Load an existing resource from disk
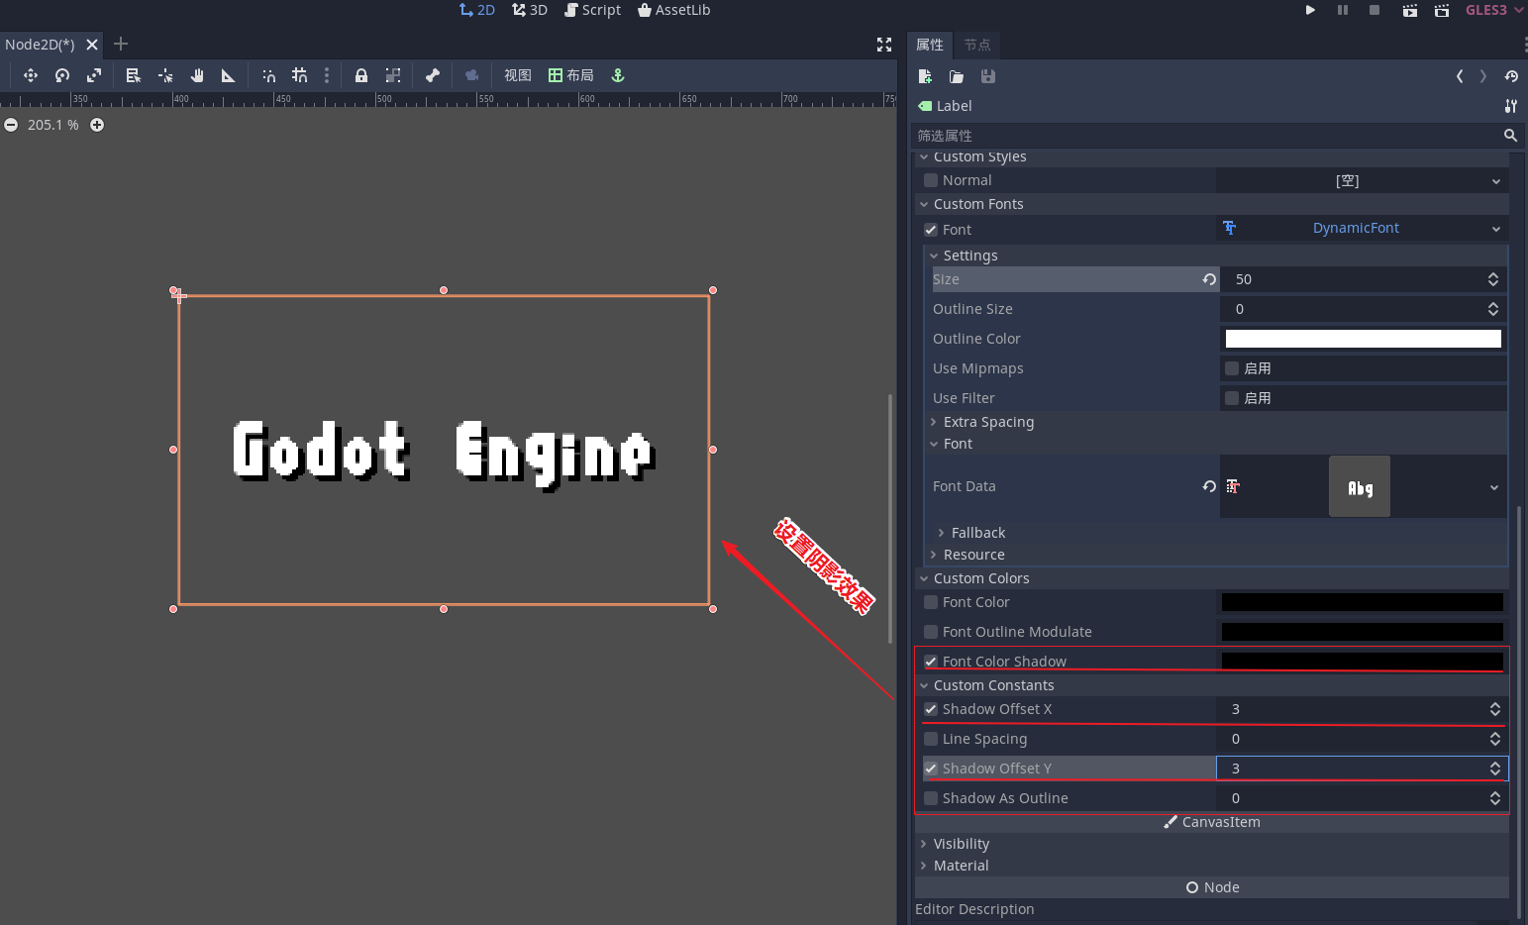 click(957, 76)
